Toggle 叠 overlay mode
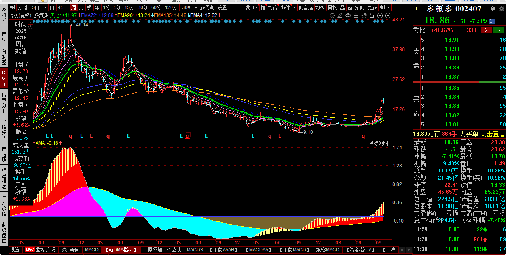 pos(342,7)
